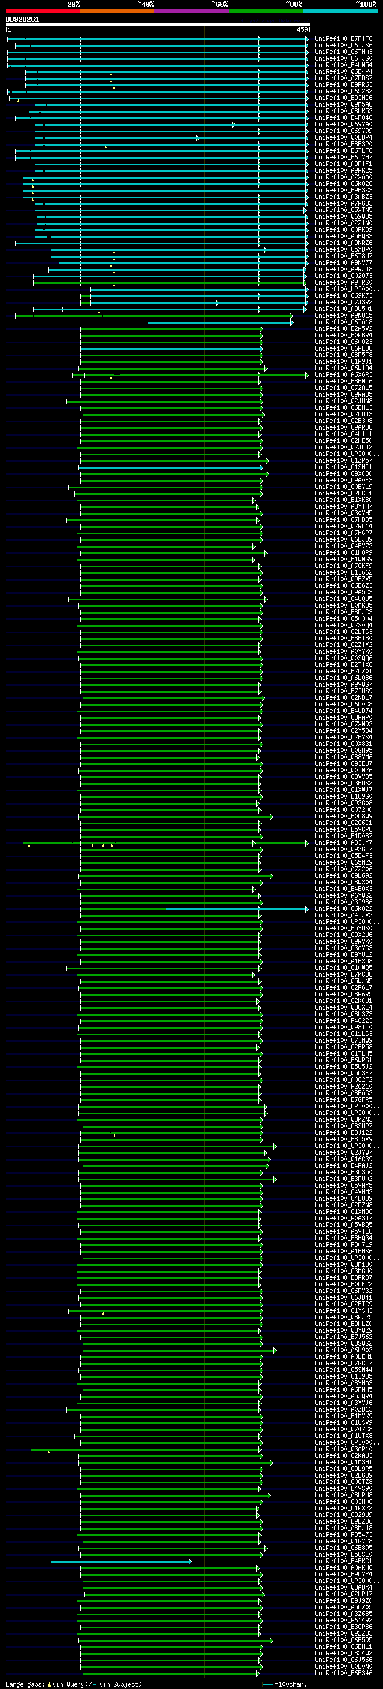383x1689 pixels.
Task: Select hit label UniRef100_Q69YA0
Action: 344,125
